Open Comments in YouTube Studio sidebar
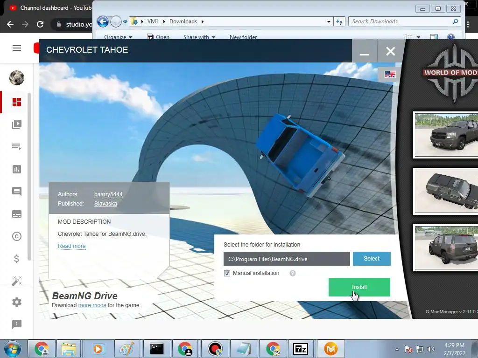Image resolution: width=478 pixels, height=358 pixels. 17,192
